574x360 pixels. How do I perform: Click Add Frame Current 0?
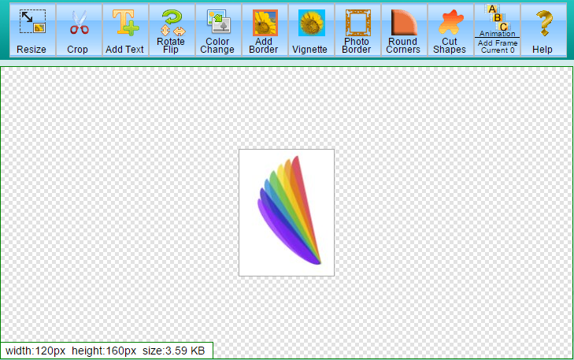tap(497, 46)
